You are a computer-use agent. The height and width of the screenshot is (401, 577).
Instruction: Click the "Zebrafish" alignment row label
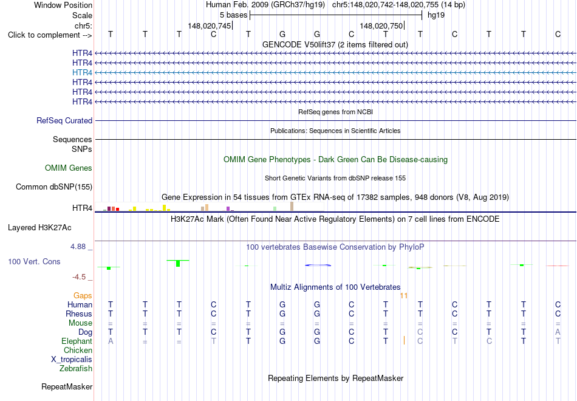pos(76,369)
